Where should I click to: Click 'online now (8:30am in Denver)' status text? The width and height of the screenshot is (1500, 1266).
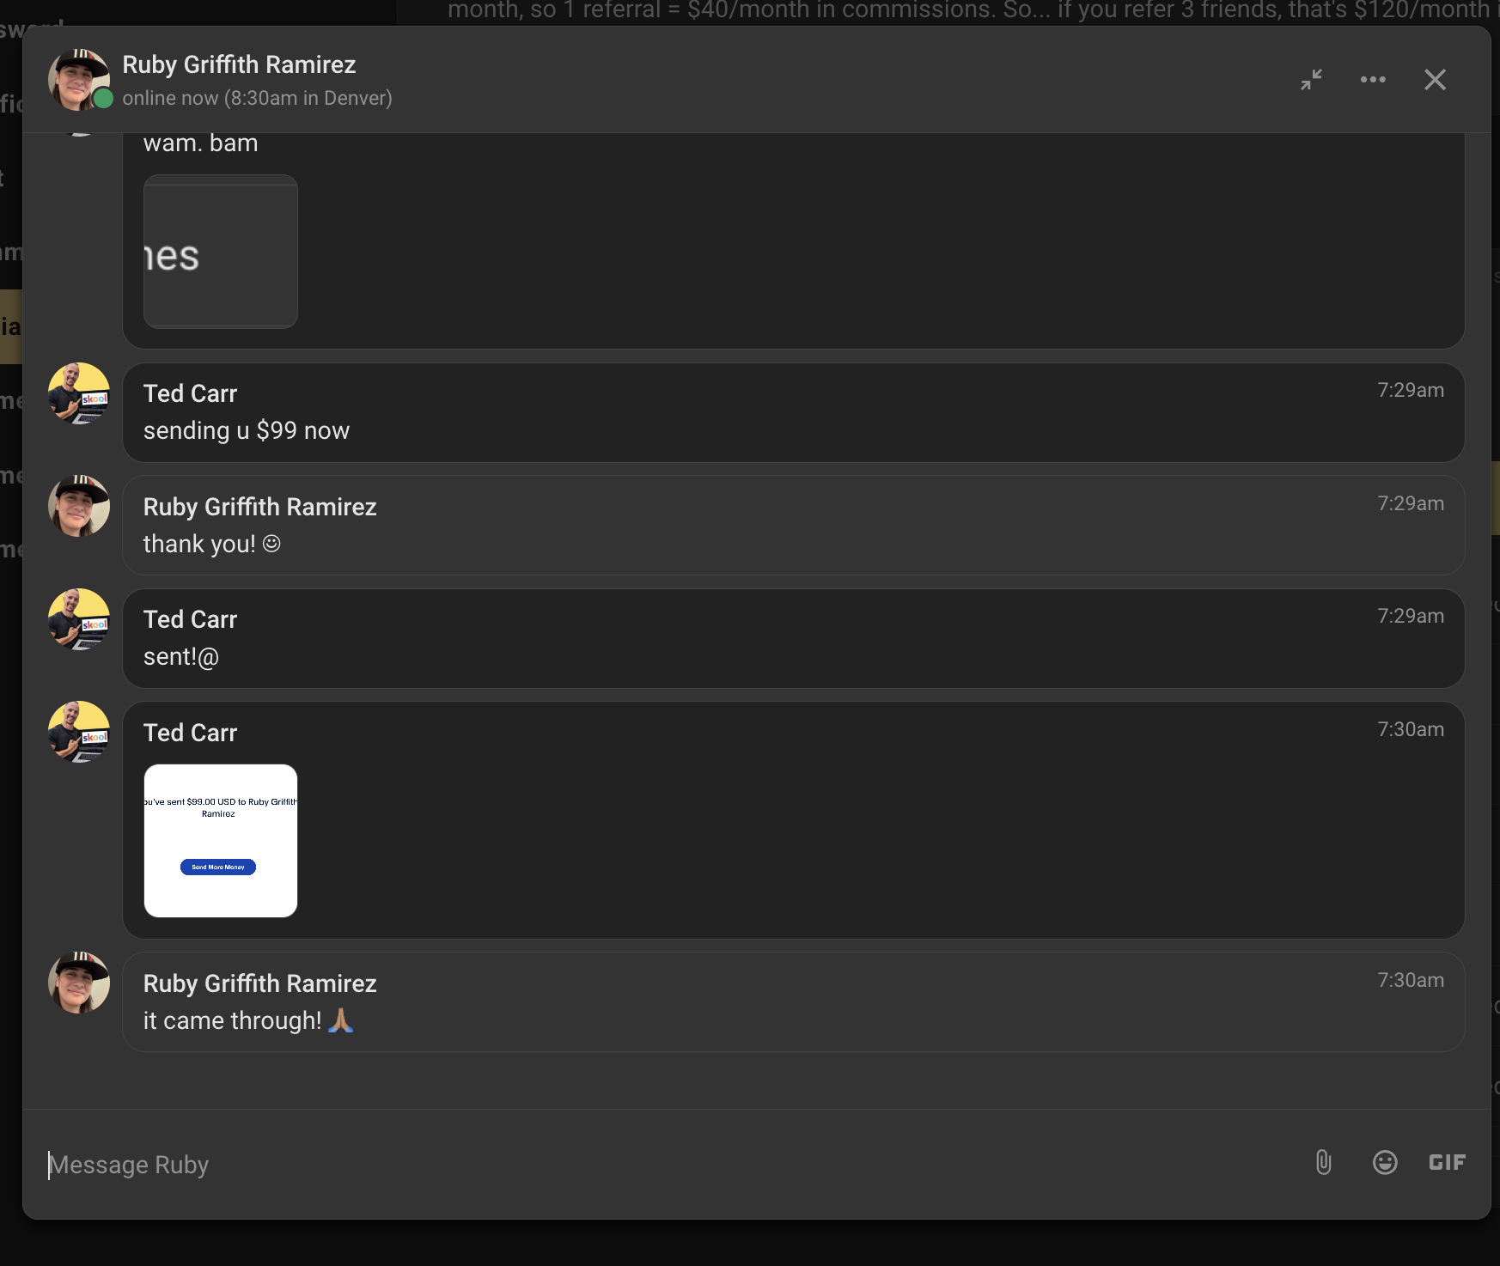[x=257, y=98]
